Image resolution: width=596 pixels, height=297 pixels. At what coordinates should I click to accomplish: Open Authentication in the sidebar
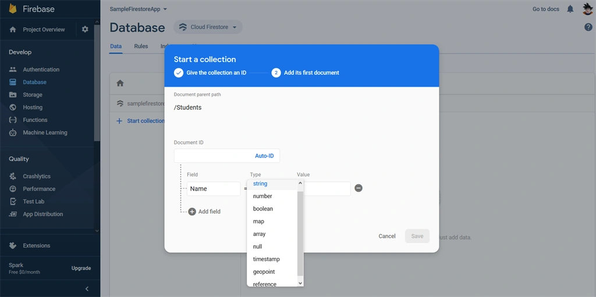41,70
